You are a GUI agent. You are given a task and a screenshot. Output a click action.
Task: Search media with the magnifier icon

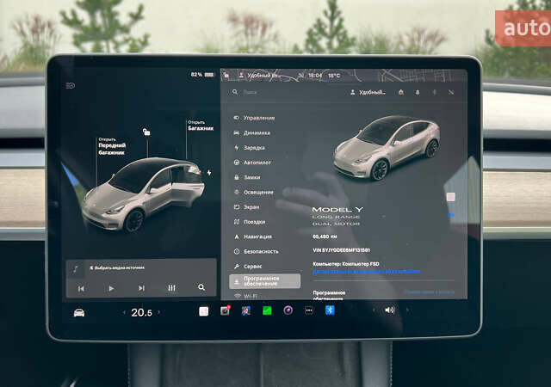pos(201,287)
